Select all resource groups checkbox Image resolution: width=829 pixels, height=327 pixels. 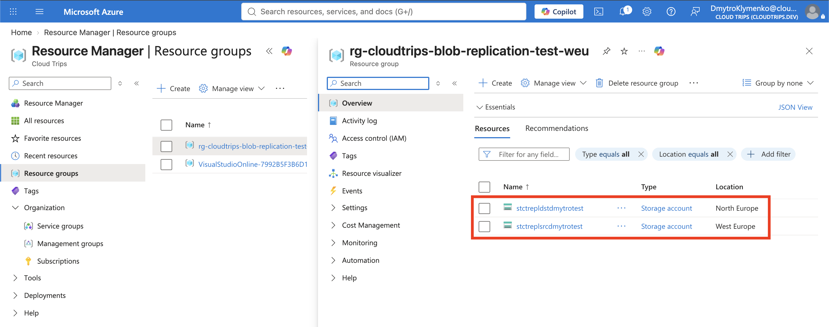click(x=166, y=125)
